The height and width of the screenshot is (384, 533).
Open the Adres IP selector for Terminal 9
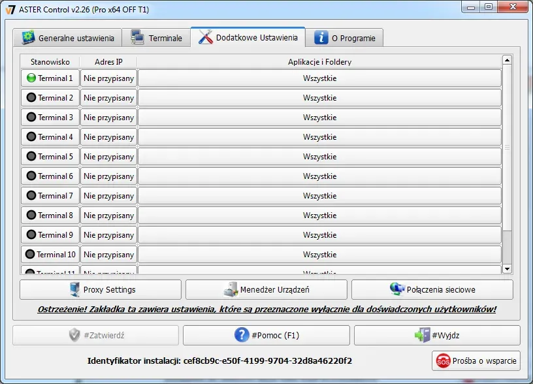[108, 235]
